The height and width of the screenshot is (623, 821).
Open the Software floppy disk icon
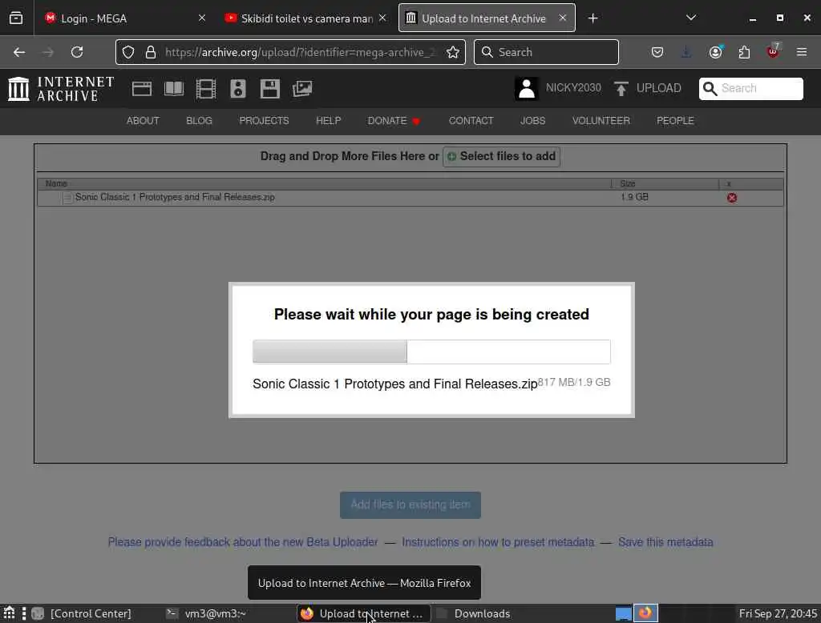click(270, 88)
